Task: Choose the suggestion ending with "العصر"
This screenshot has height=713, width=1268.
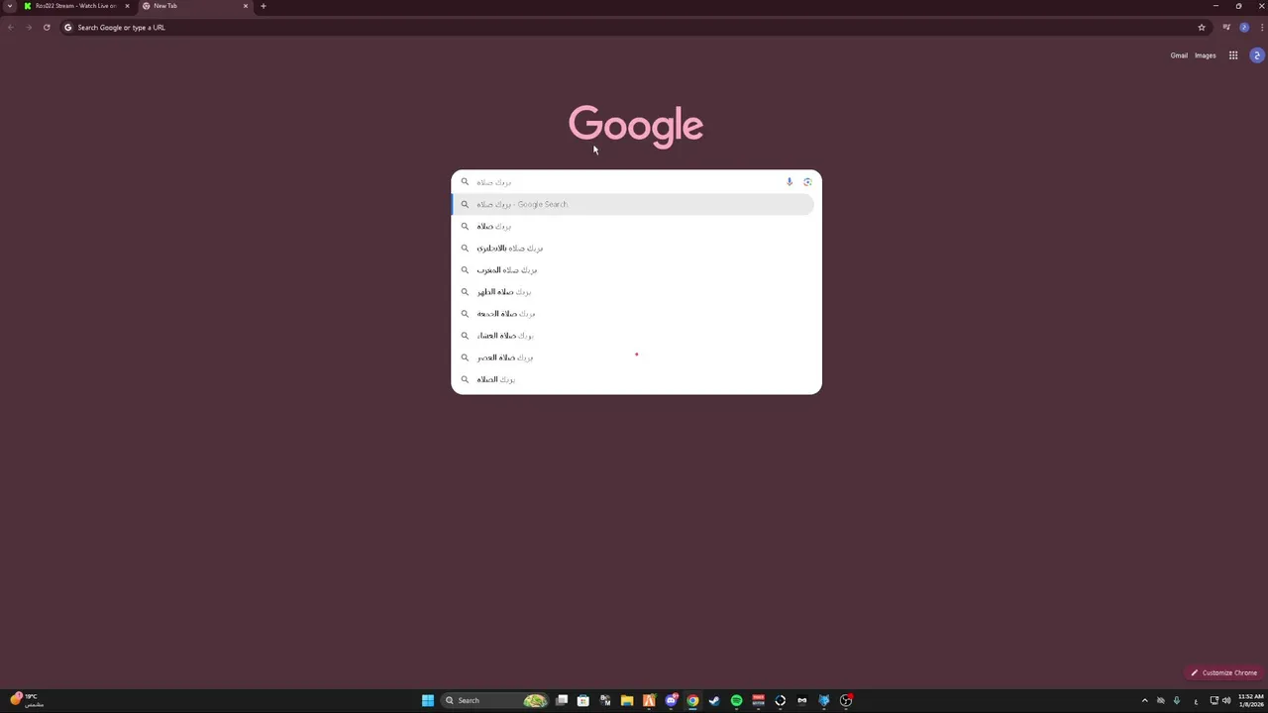Action: point(632,357)
